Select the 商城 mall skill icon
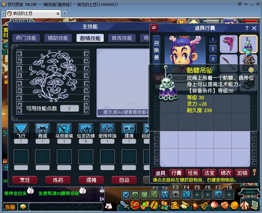The width and height of the screenshot is (262, 213). click(43, 131)
